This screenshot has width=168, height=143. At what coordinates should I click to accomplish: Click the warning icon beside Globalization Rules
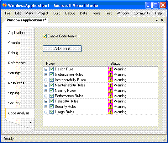tap(110, 74)
